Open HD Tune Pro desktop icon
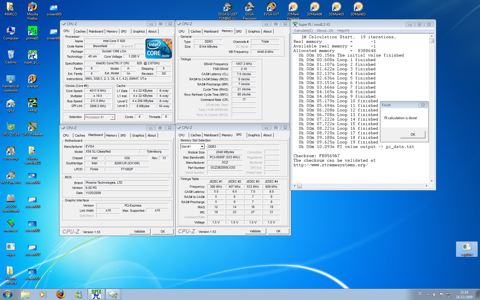Viewport: 480px width, 300px height. (11, 177)
